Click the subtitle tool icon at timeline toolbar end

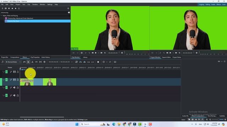coord(115,62)
